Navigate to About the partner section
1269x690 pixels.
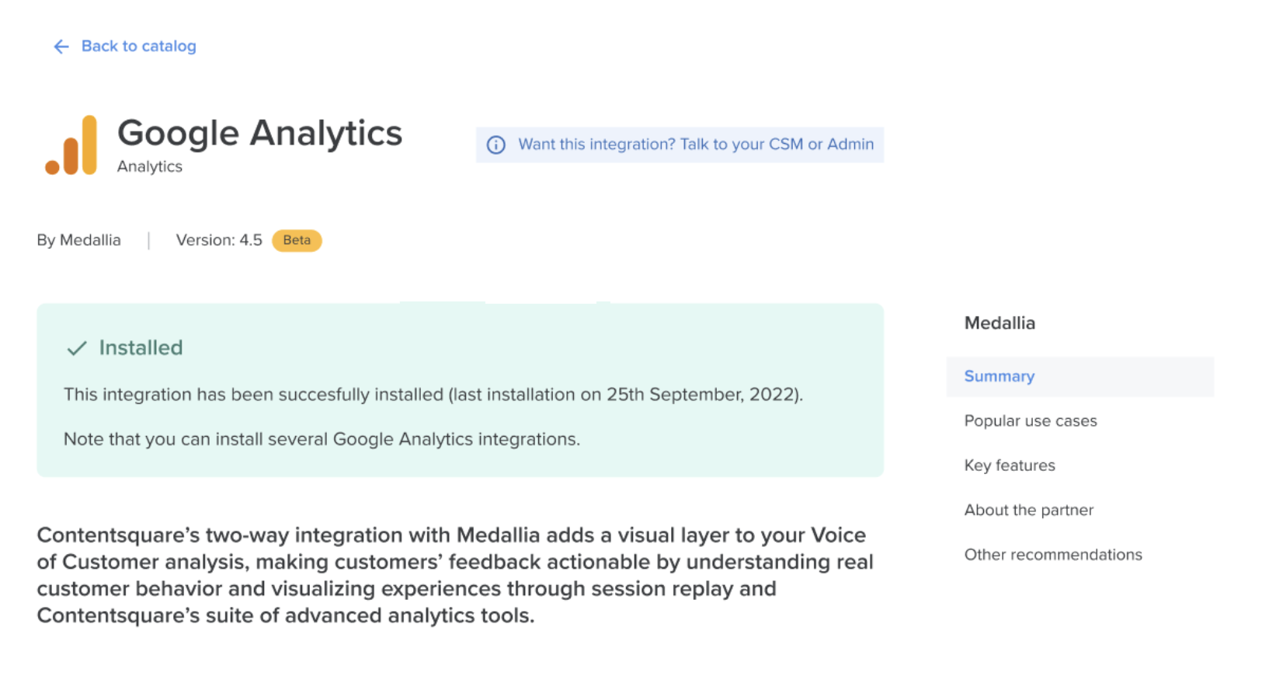[x=1028, y=511]
